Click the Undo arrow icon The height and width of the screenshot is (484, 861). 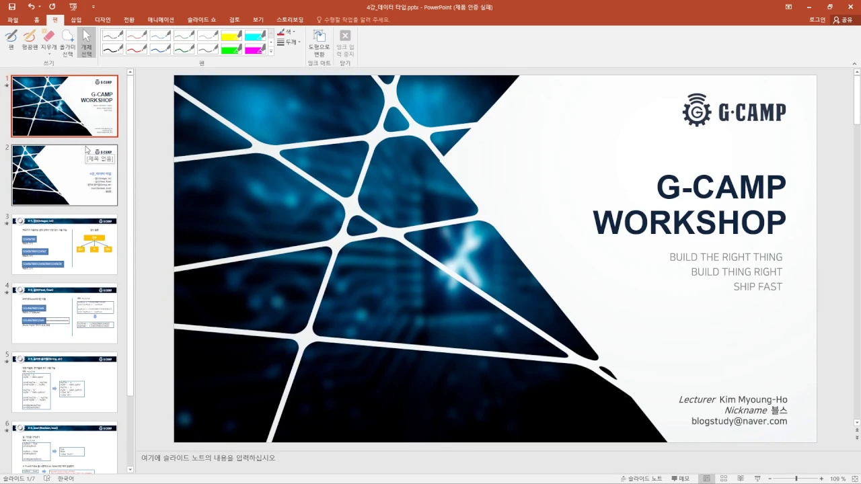click(31, 7)
